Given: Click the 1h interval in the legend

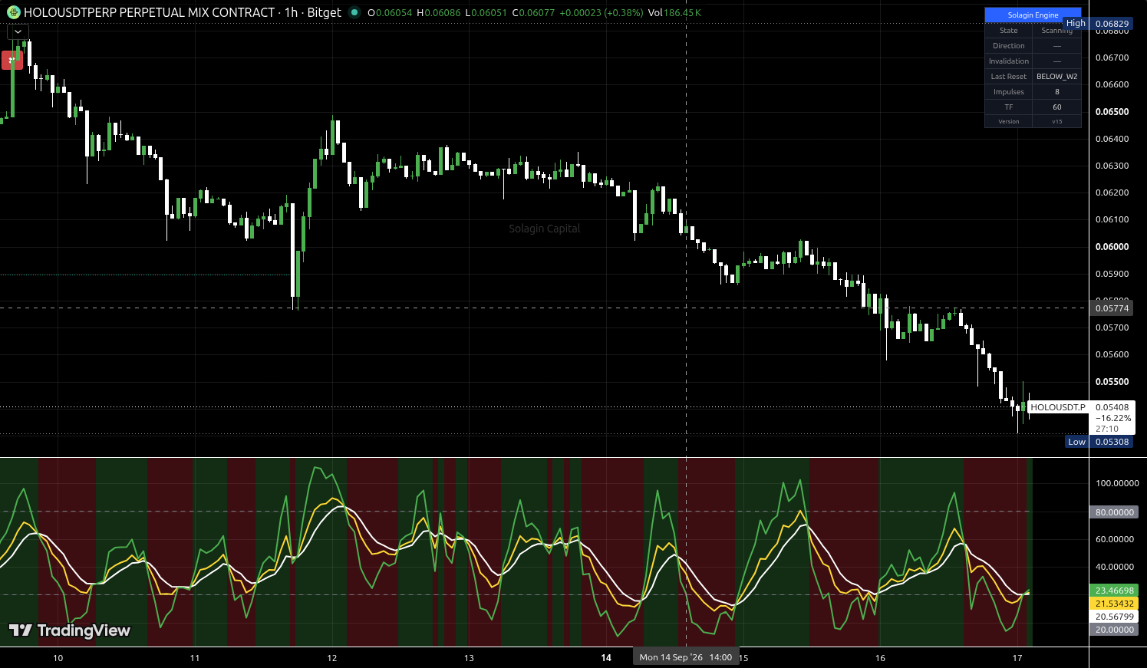Looking at the screenshot, I should [x=291, y=12].
